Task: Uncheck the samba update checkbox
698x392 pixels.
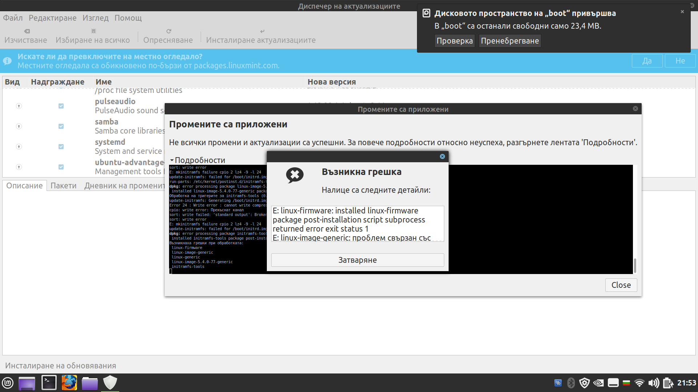Action: pos(61,126)
